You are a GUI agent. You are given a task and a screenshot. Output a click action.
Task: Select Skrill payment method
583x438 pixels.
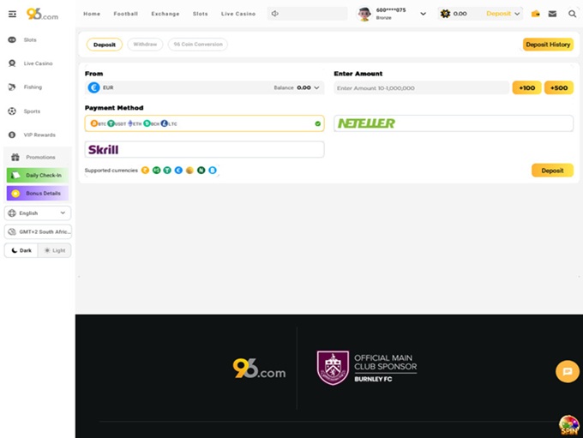tap(205, 149)
